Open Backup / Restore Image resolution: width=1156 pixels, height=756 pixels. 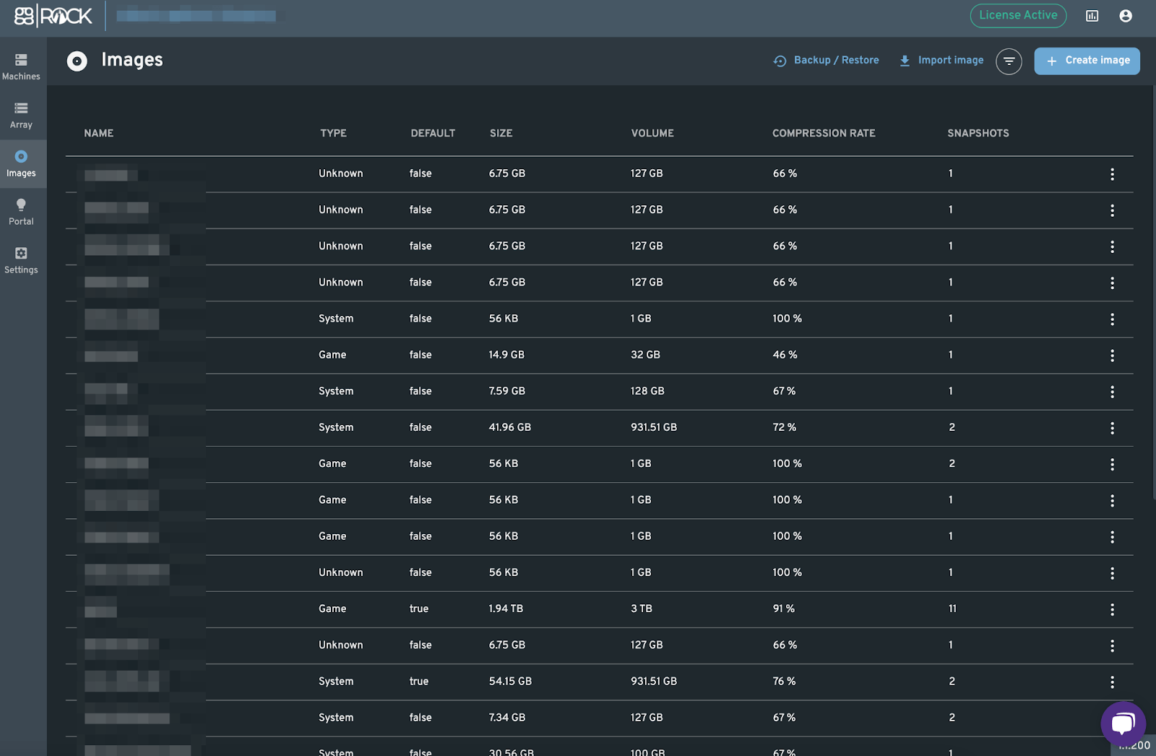(827, 61)
